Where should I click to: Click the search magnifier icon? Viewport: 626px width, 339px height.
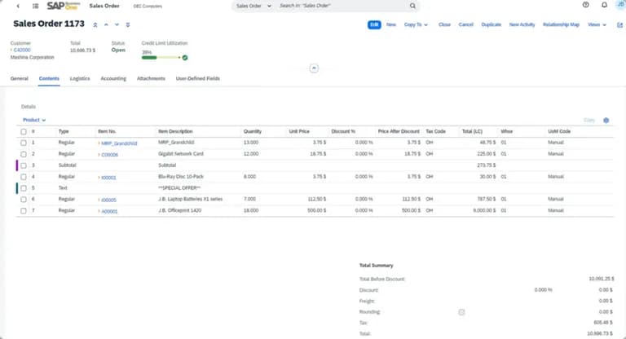tap(412, 6)
